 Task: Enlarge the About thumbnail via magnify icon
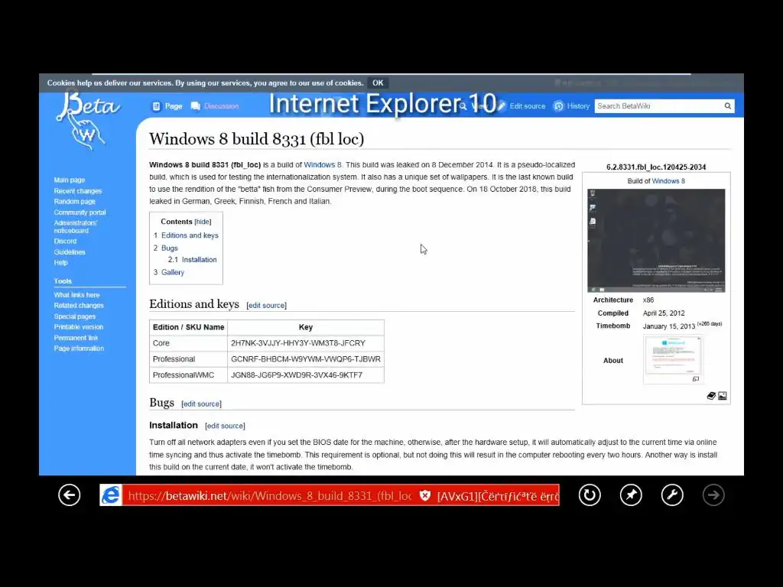click(696, 379)
